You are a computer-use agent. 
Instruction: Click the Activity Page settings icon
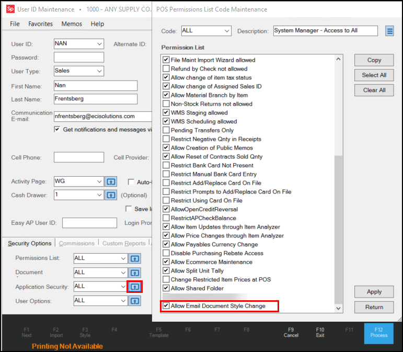coord(111,181)
